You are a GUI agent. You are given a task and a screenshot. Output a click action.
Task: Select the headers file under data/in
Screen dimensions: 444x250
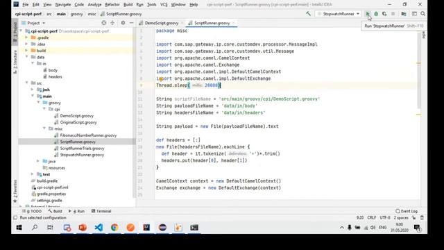click(55, 76)
